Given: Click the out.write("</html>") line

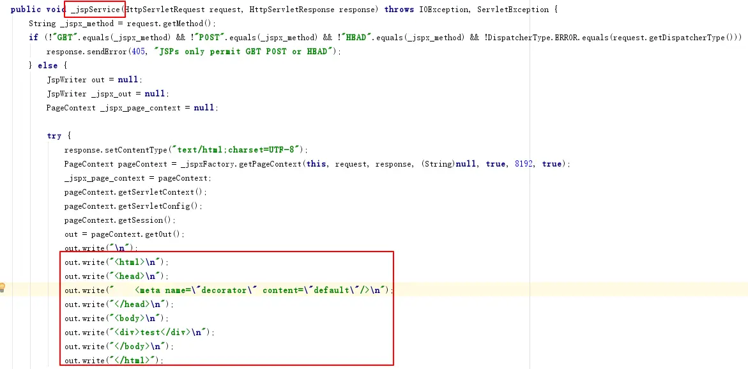Looking at the screenshot, I should click(x=114, y=361).
